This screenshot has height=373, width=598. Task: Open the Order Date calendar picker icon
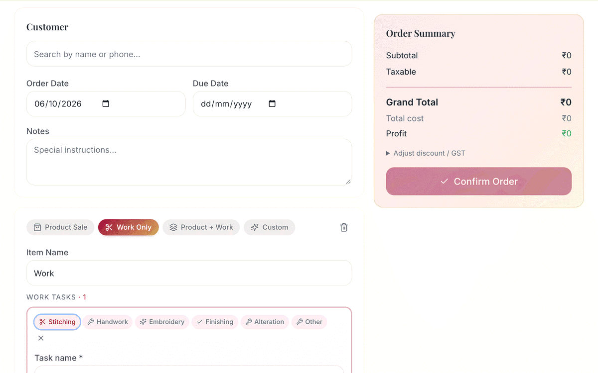tap(106, 104)
